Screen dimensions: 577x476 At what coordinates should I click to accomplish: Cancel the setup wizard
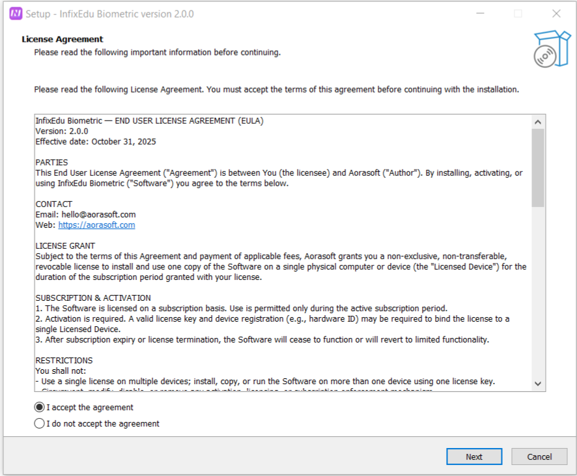point(539,456)
